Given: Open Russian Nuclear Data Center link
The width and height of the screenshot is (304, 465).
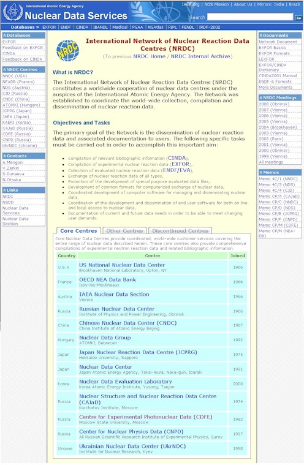Looking at the screenshot, I should click(x=116, y=309).
